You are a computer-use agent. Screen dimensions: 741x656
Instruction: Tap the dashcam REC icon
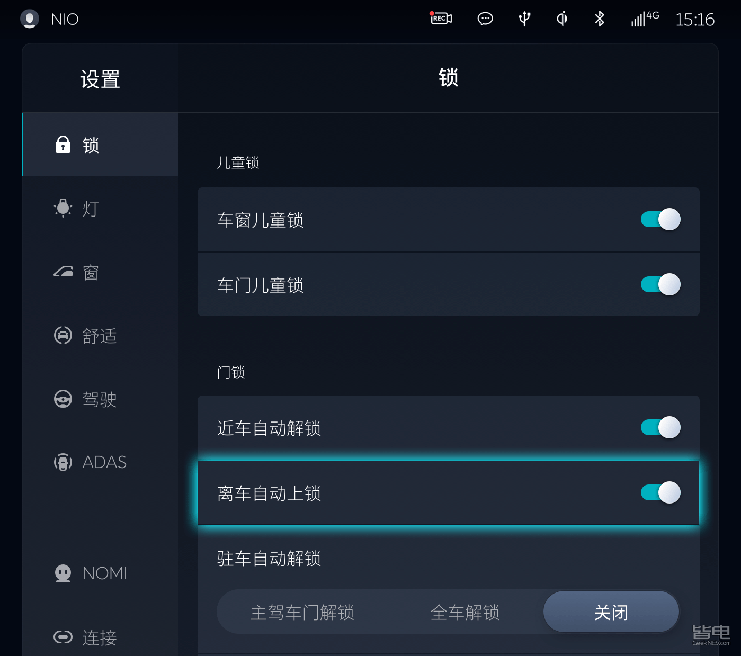tap(441, 19)
